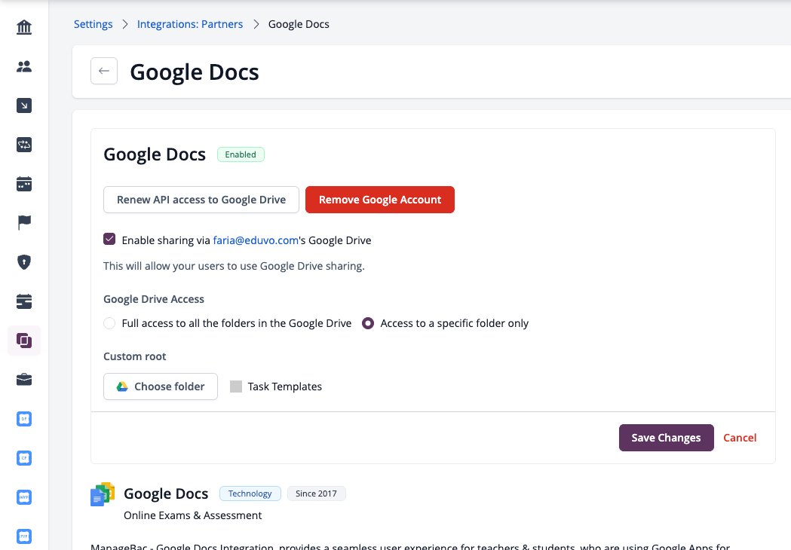Open the flag sidebar icon
This screenshot has width=791, height=550.
point(23,223)
